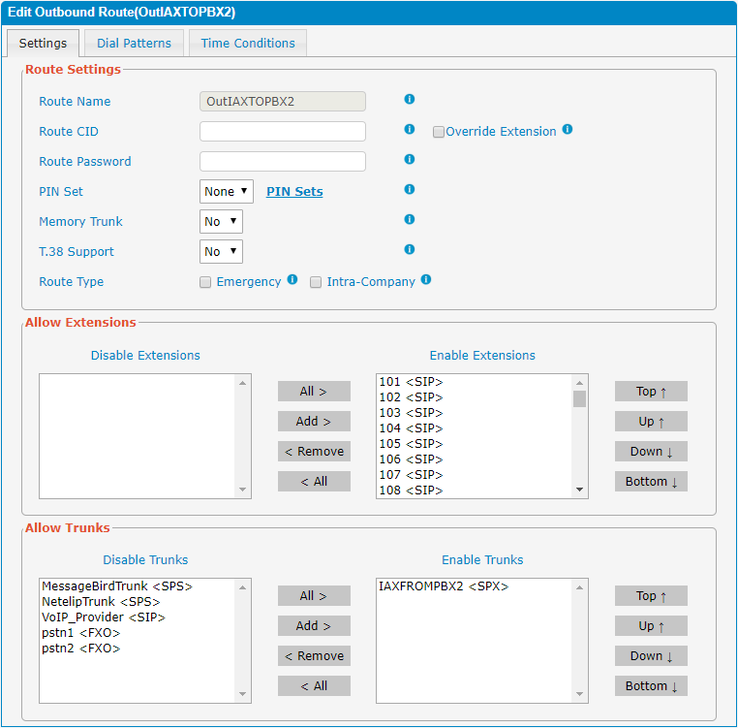The image size is (738, 728).
Task: Click the info icon for Route Password
Action: 410,160
